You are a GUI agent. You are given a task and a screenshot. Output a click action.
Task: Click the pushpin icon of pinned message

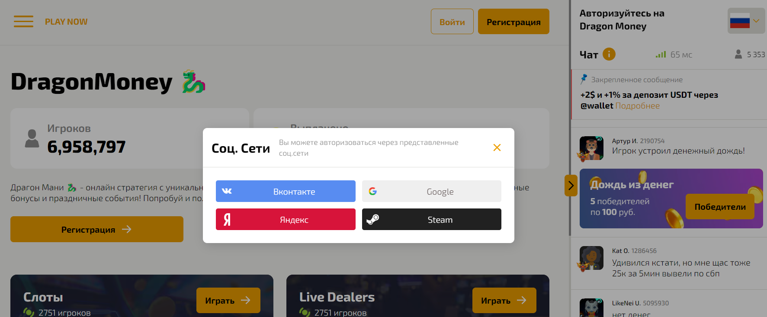(x=584, y=79)
